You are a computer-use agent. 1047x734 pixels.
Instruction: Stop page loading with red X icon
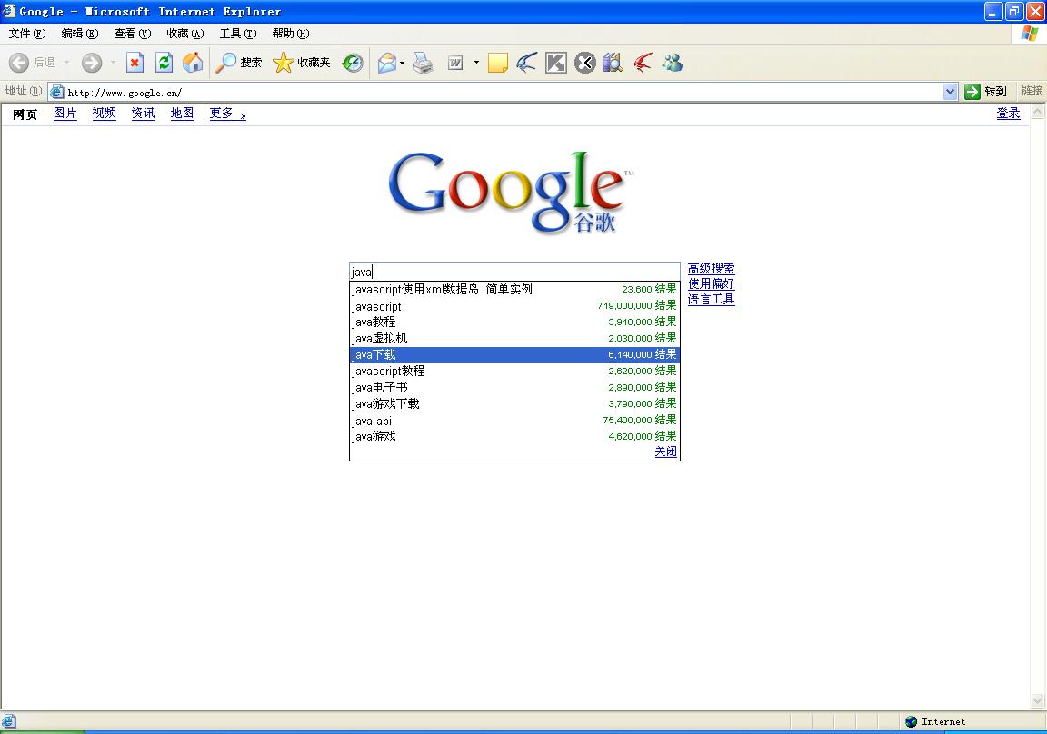[x=135, y=63]
